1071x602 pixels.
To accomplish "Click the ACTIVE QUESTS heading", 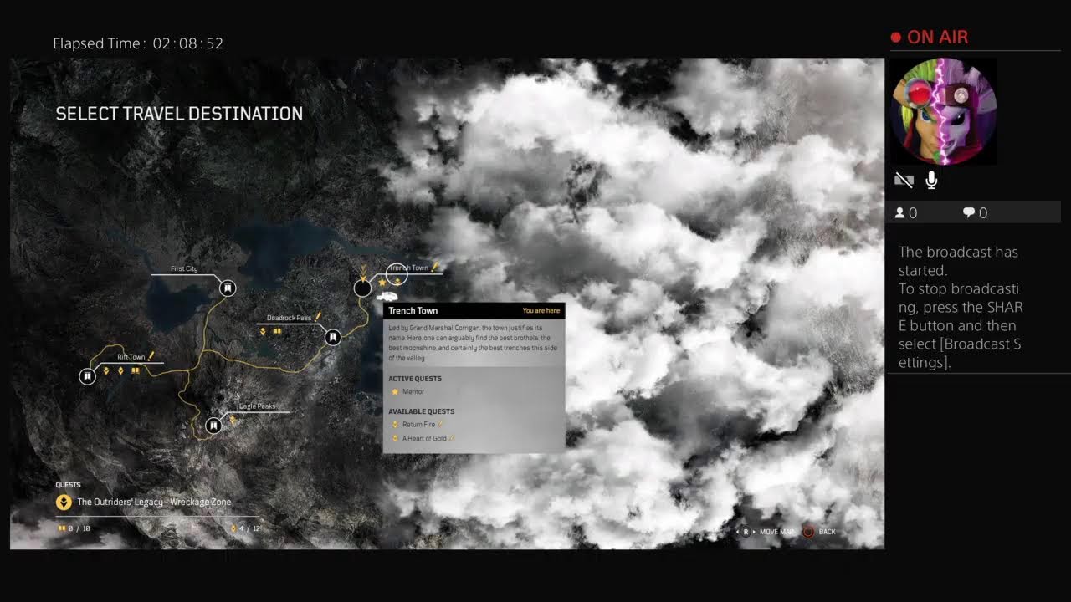I will 415,379.
